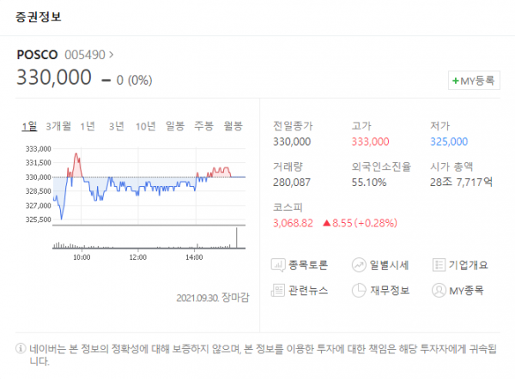The height and width of the screenshot is (379, 515).
Task: Click the stock code 005490
Action: tap(85, 55)
